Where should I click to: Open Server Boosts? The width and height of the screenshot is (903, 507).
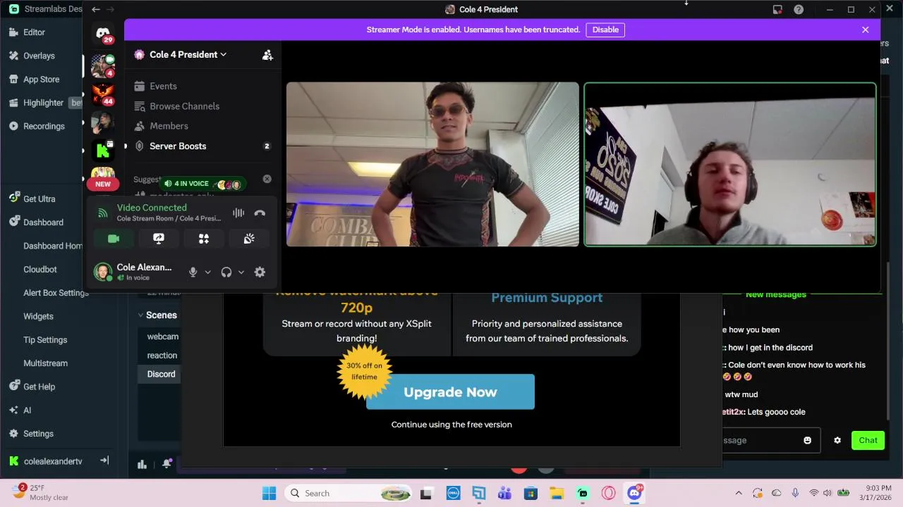click(x=178, y=146)
